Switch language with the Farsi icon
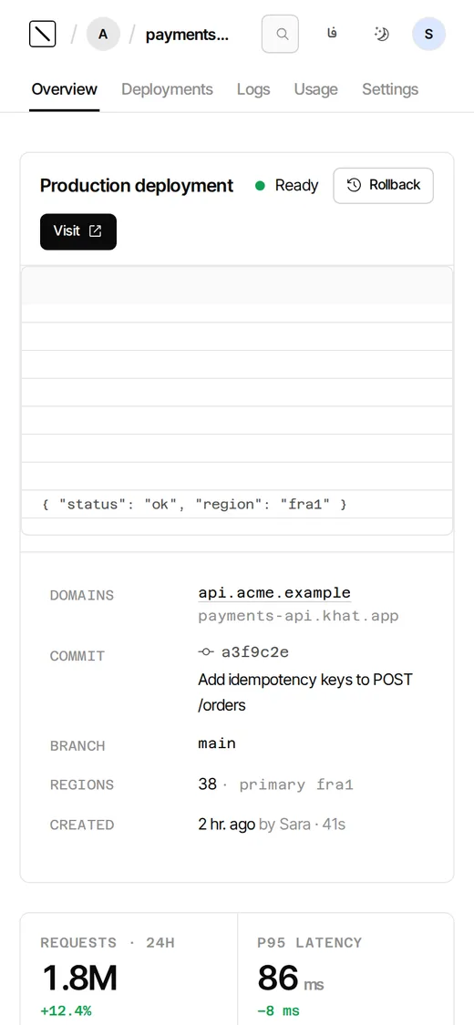The width and height of the screenshot is (474, 1025). tap(332, 34)
